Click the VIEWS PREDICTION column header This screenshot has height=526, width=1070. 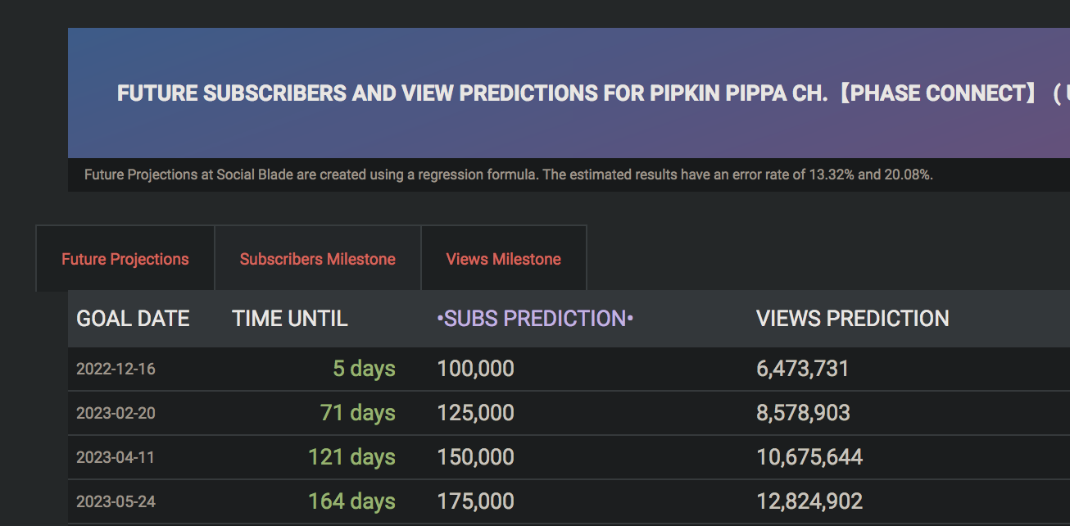pyautogui.click(x=853, y=319)
